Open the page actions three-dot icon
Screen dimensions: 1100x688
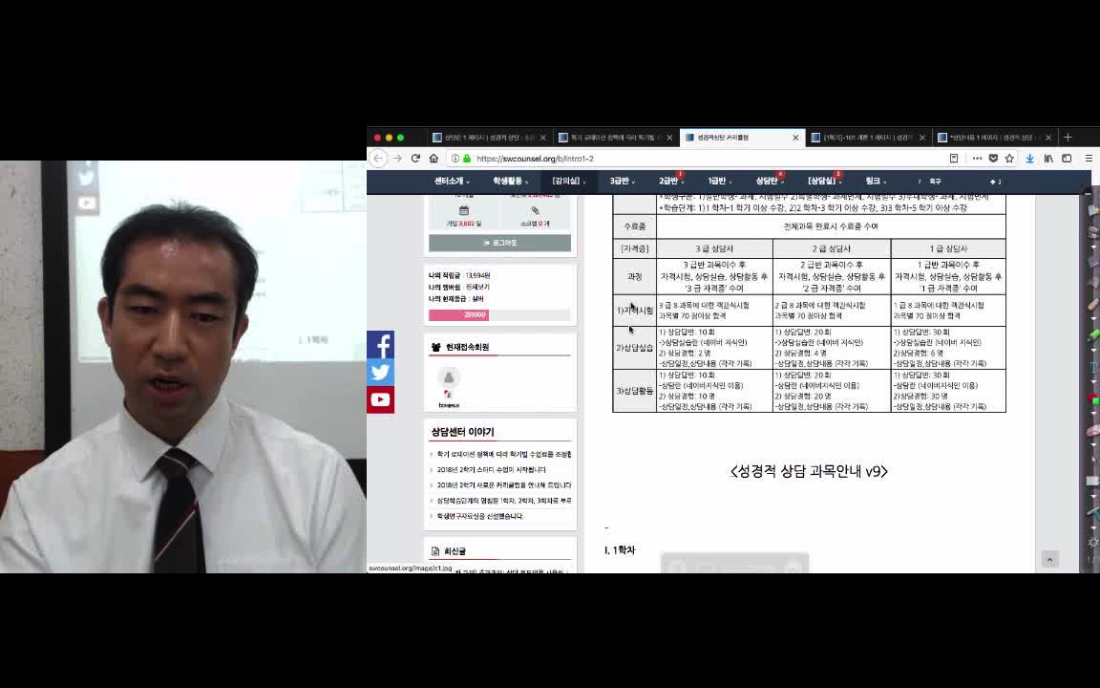pos(977,159)
